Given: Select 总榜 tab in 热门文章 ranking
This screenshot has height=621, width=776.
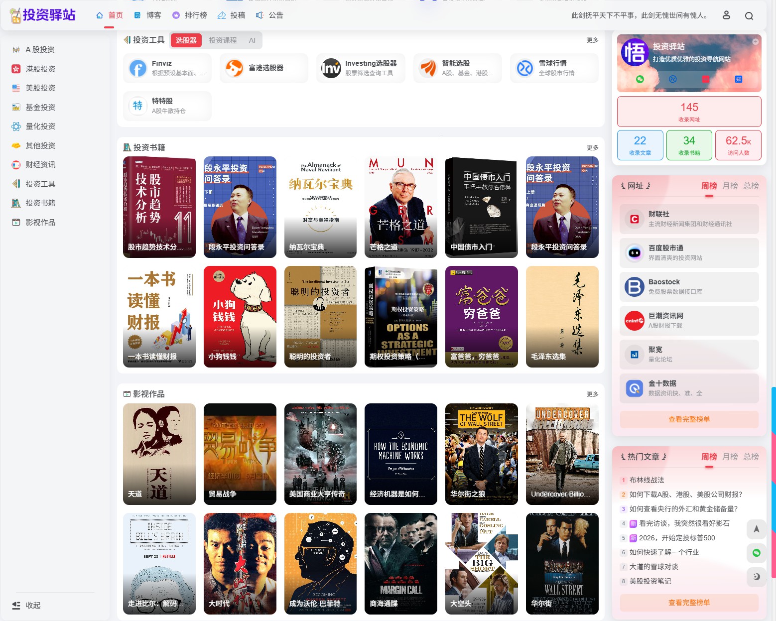Looking at the screenshot, I should 751,457.
